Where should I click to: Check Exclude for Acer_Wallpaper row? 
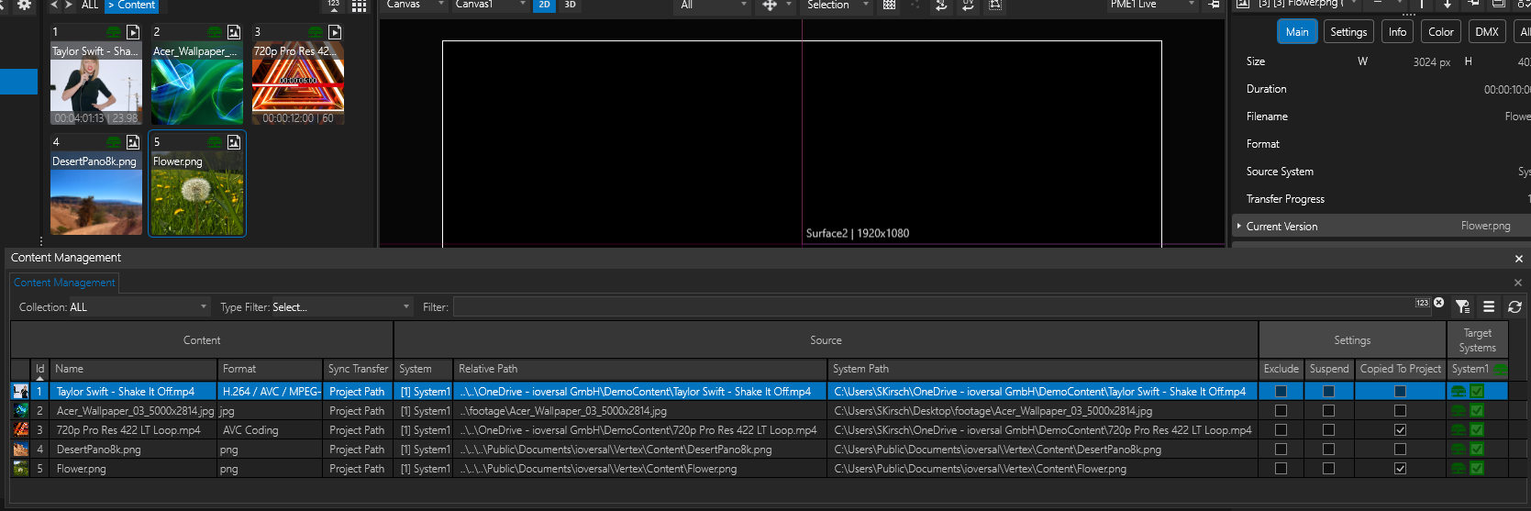[x=1281, y=411]
